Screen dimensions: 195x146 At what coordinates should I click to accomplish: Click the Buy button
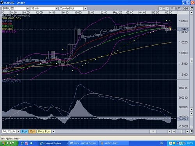(x=24, y=132)
